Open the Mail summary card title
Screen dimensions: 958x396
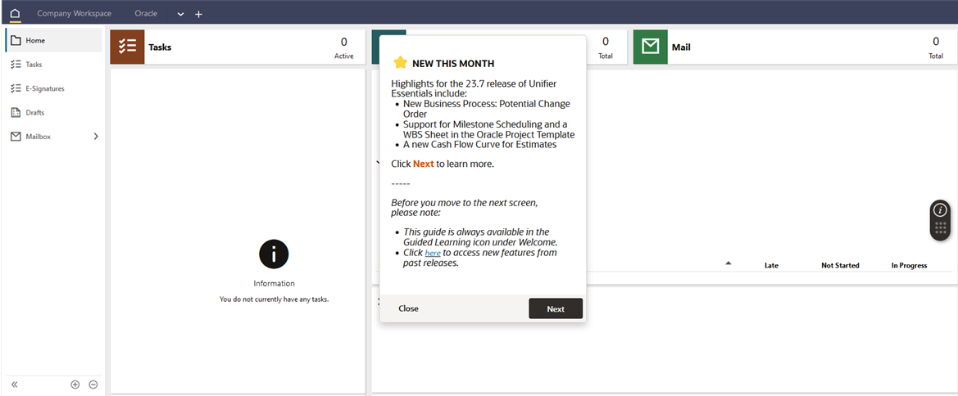tap(681, 47)
